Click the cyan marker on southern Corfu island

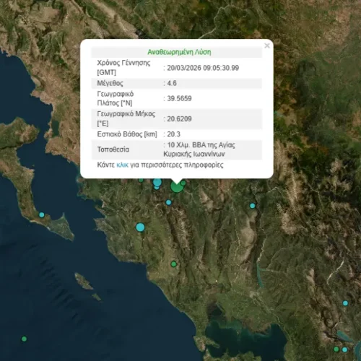point(42,214)
